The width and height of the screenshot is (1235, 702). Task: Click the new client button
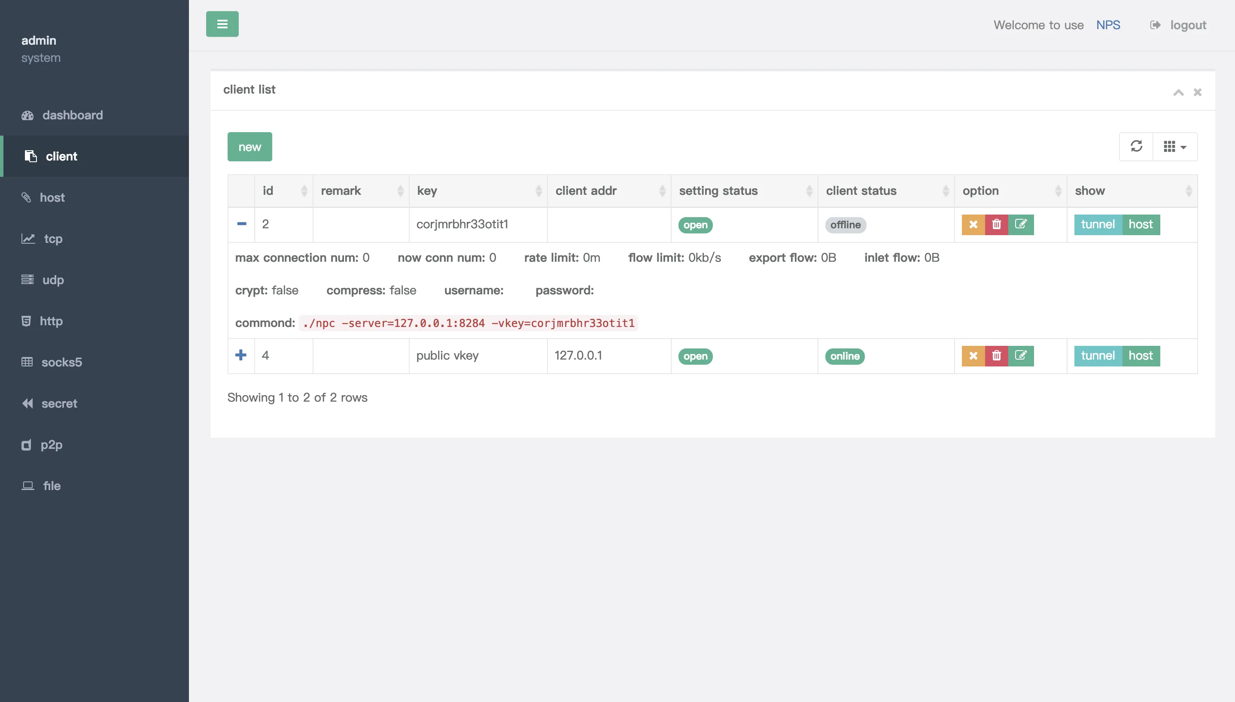[249, 147]
